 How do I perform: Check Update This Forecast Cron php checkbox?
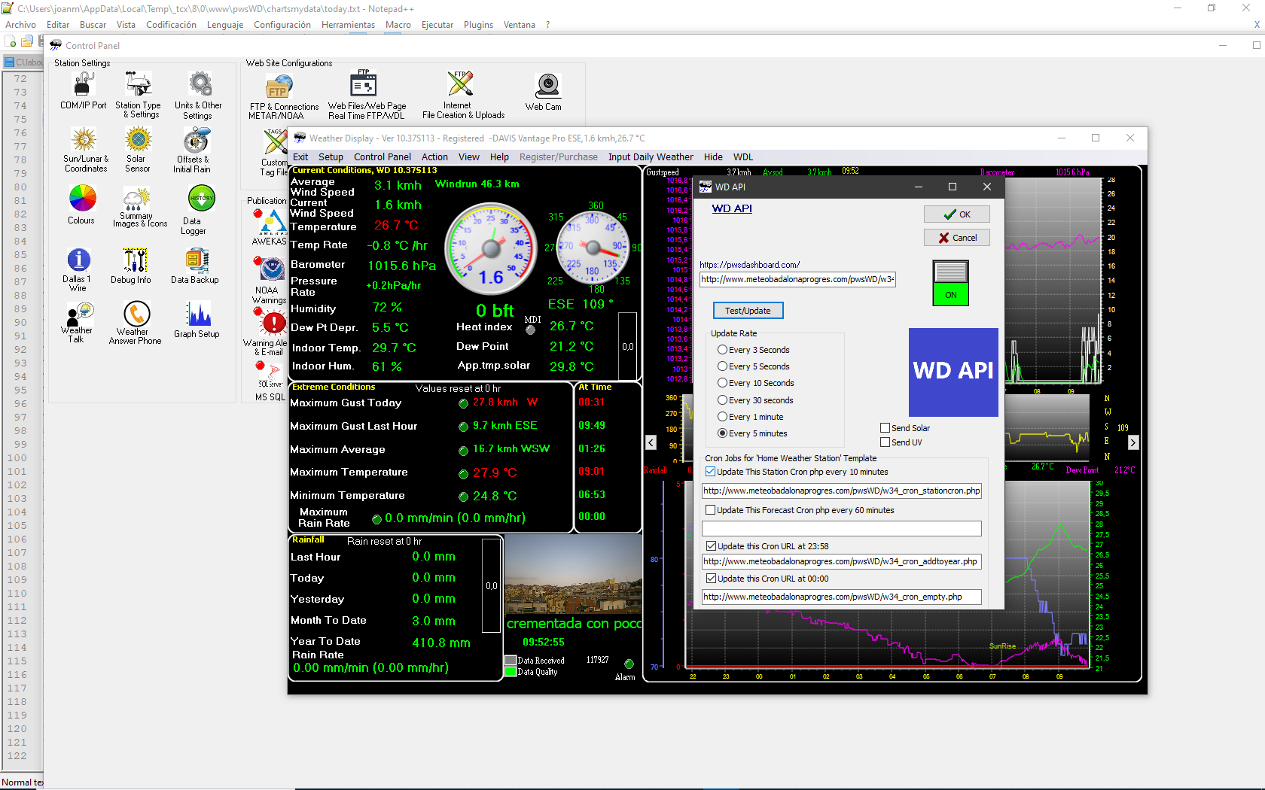[710, 510]
